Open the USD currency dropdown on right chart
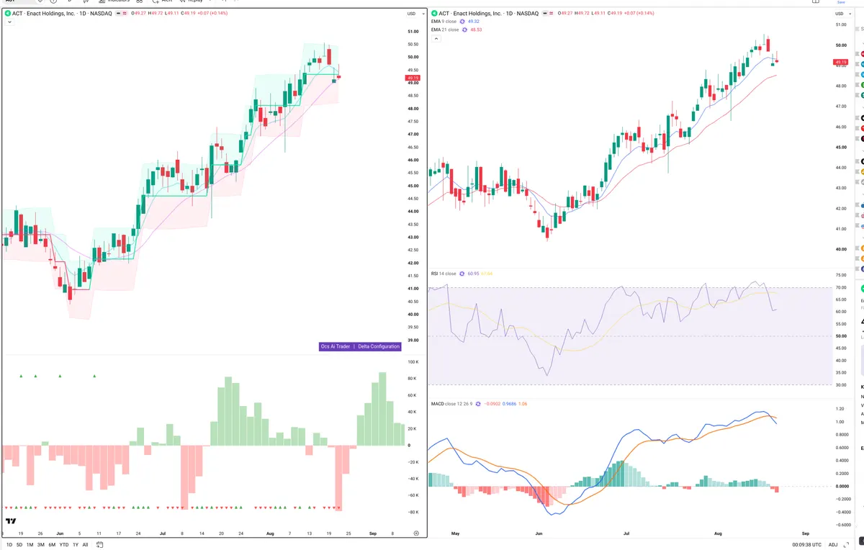 (840, 14)
